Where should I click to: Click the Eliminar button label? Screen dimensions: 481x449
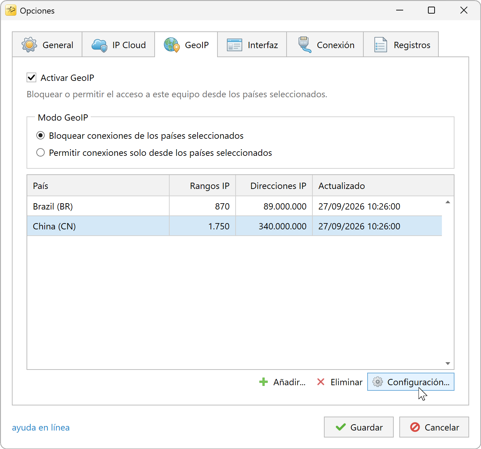347,382
